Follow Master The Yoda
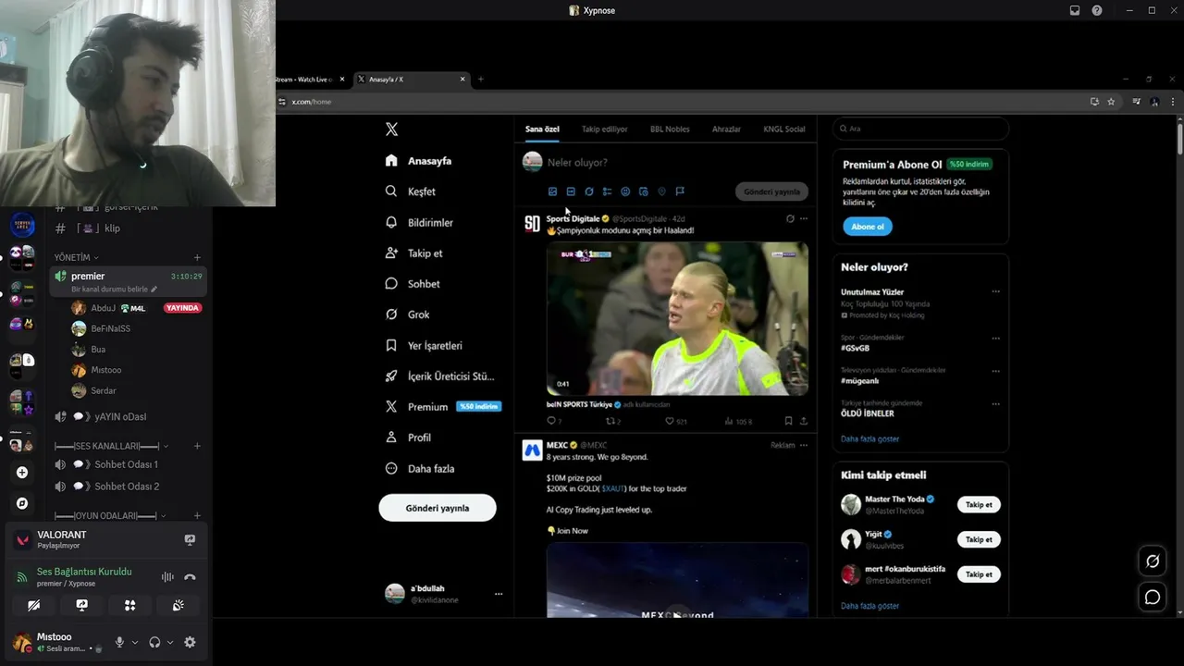The image size is (1184, 666). 979,505
